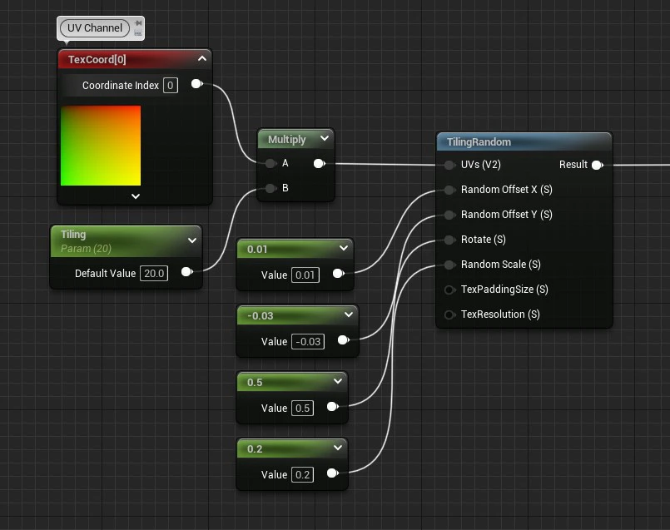The image size is (670, 530).
Task: Click the Multiply node B input pin
Action: pos(270,188)
